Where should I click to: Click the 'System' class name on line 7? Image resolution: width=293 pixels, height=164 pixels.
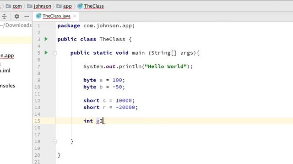tap(93, 67)
